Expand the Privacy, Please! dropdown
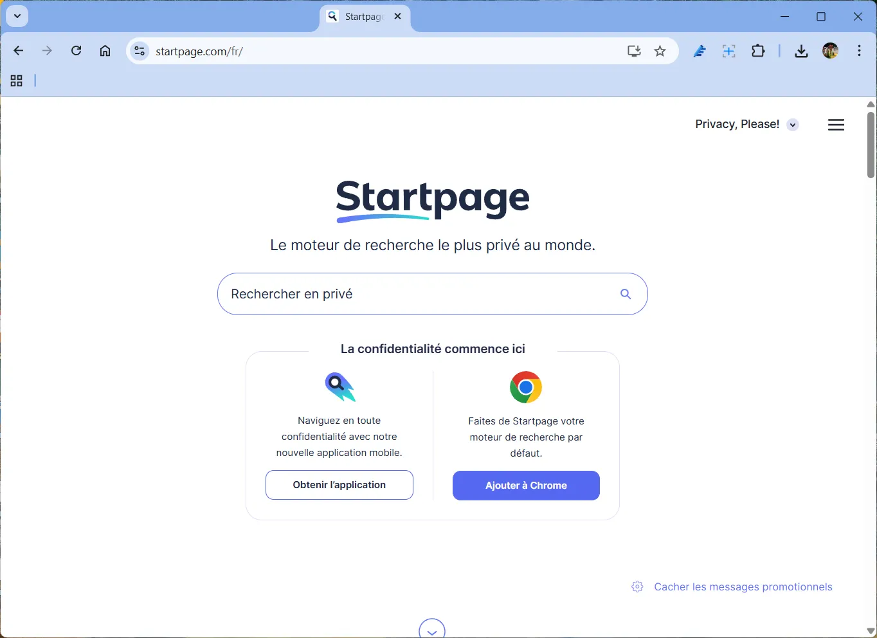This screenshot has height=638, width=877. pyautogui.click(x=793, y=125)
